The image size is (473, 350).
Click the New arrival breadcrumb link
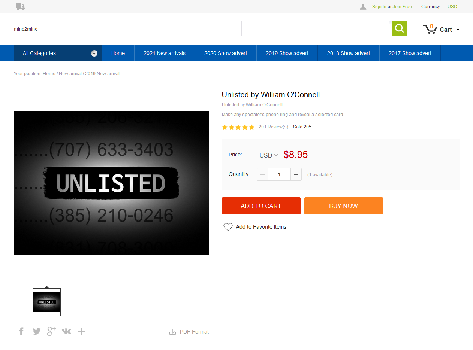pos(70,74)
